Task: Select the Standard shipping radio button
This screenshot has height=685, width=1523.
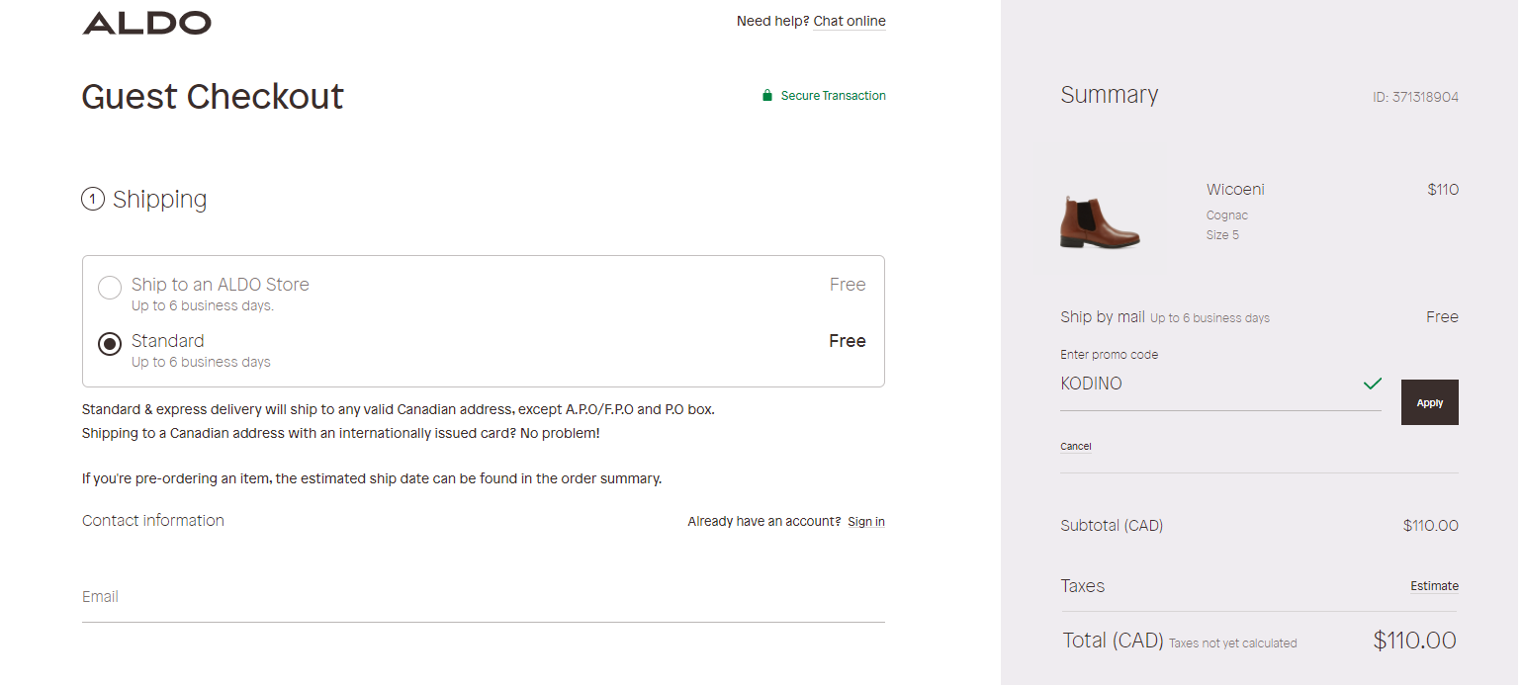Action: [x=109, y=344]
